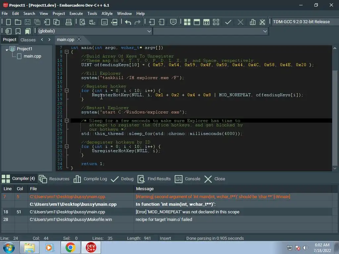339x254 pixels.
Task: Click the Undo arrow icon
Action: [x=128, y=22]
